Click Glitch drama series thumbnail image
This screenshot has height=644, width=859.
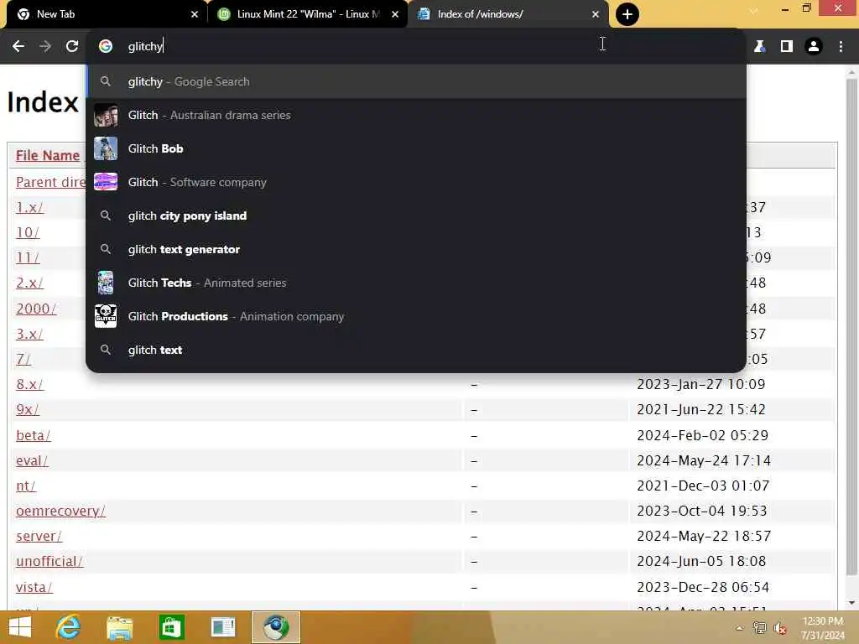[x=106, y=115]
